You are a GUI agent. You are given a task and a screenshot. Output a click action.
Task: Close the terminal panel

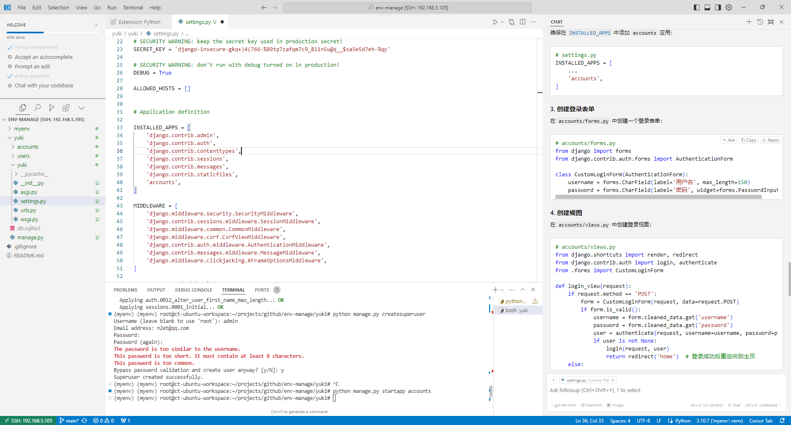pyautogui.click(x=533, y=290)
